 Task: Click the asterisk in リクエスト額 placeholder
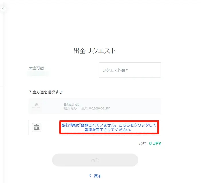(x=126, y=70)
